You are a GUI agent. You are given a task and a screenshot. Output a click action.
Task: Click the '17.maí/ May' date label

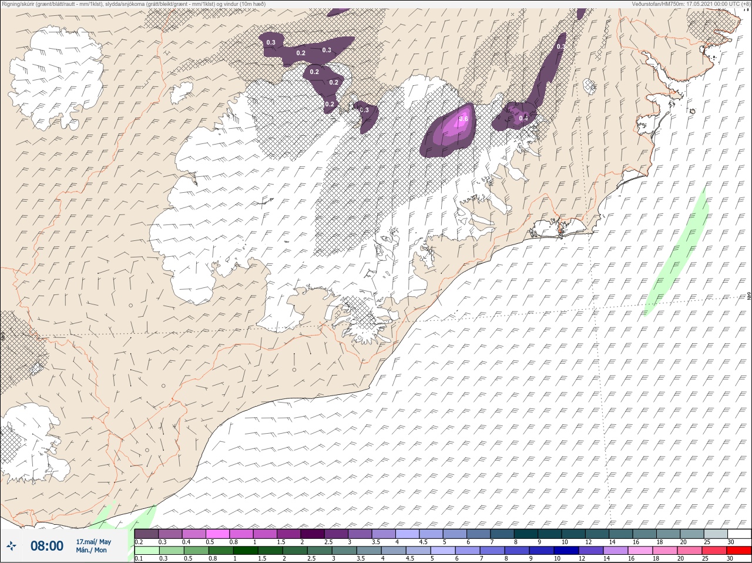[93, 542]
